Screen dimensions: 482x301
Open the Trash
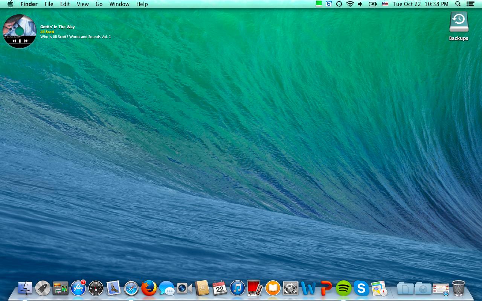pos(458,288)
